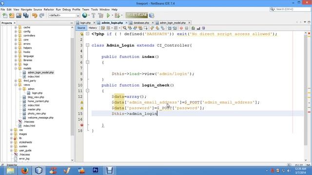Click the History view button

(x=93, y=28)
